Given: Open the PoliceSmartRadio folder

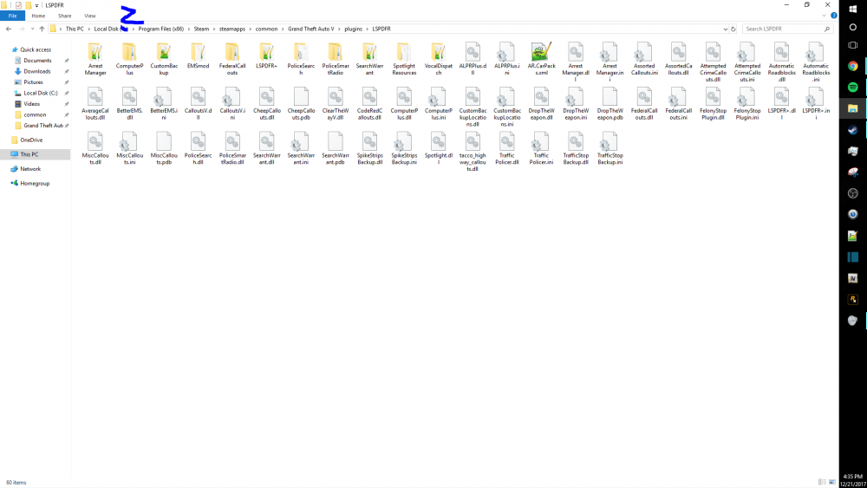Looking at the screenshot, I should pyautogui.click(x=336, y=59).
